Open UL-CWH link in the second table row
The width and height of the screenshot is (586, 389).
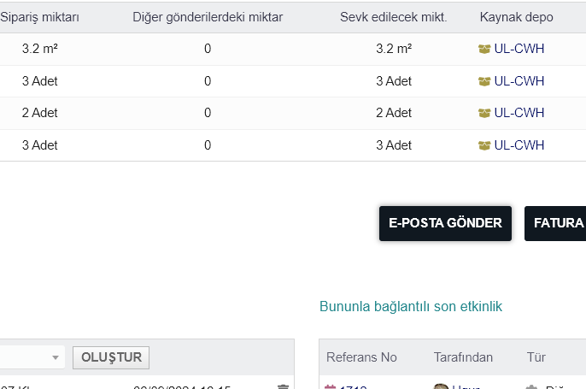pos(519,80)
